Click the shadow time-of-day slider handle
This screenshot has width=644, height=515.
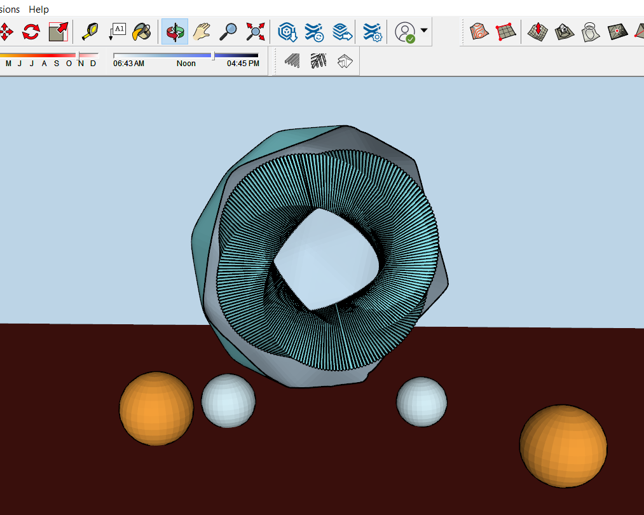tap(213, 56)
